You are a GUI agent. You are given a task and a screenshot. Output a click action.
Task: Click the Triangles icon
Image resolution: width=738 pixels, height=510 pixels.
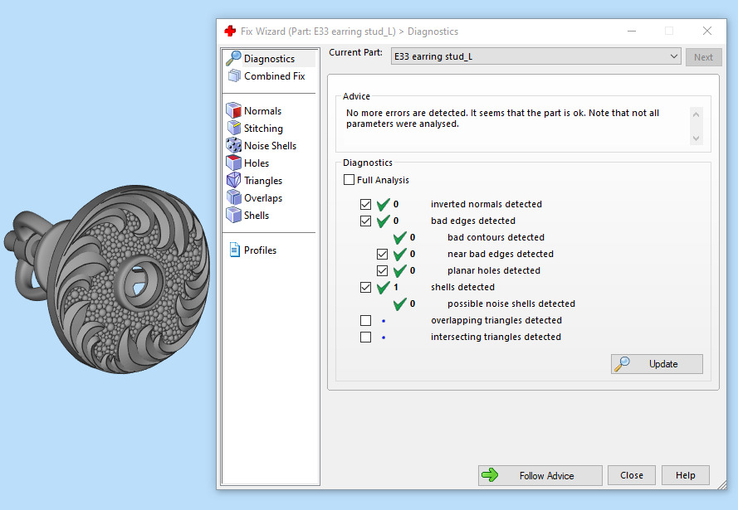point(233,180)
